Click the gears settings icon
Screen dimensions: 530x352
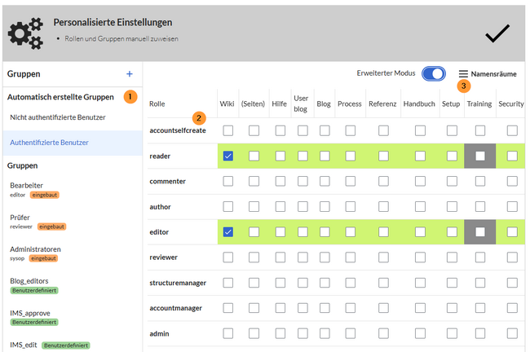pos(25,33)
